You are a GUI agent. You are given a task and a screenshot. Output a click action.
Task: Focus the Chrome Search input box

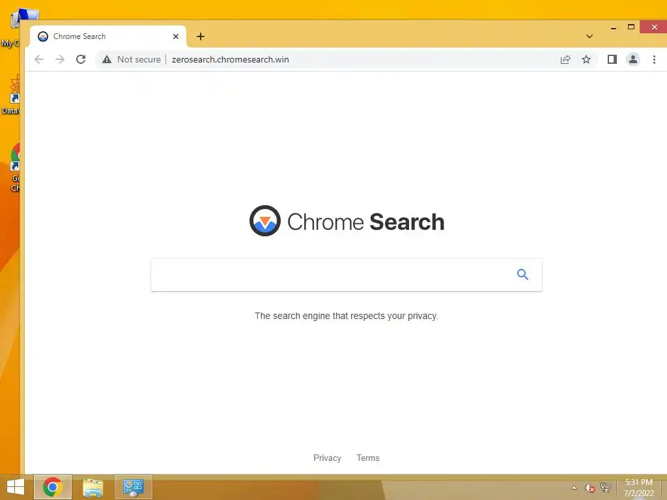(347, 275)
